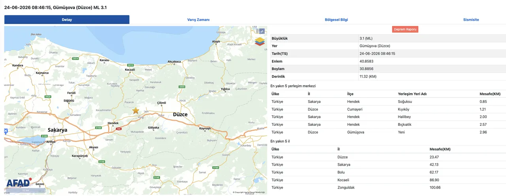Click the 20 km map scale bar
This screenshot has width=506, height=196.
[25, 190]
